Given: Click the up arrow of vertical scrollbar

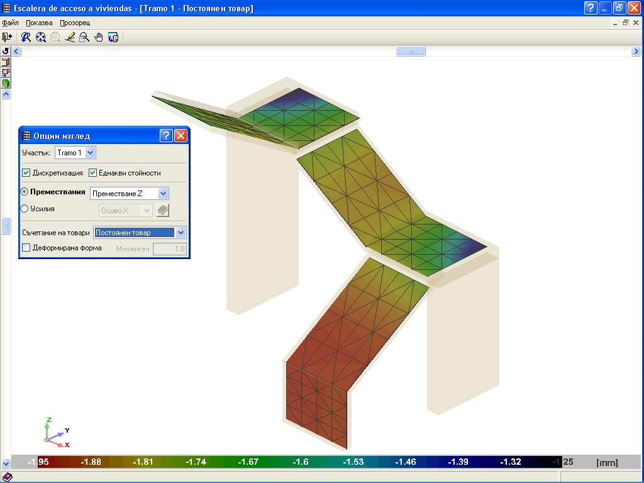Looking at the screenshot, I should click(6, 94).
